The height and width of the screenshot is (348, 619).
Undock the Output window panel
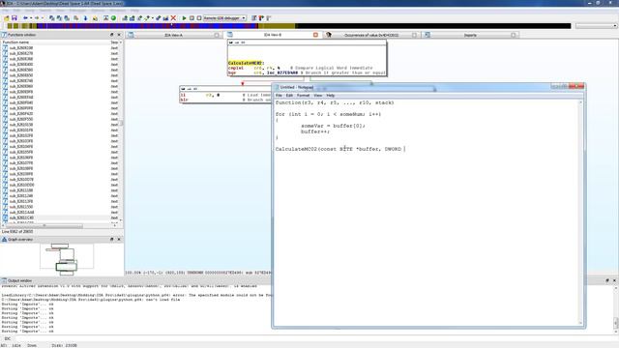click(607, 280)
